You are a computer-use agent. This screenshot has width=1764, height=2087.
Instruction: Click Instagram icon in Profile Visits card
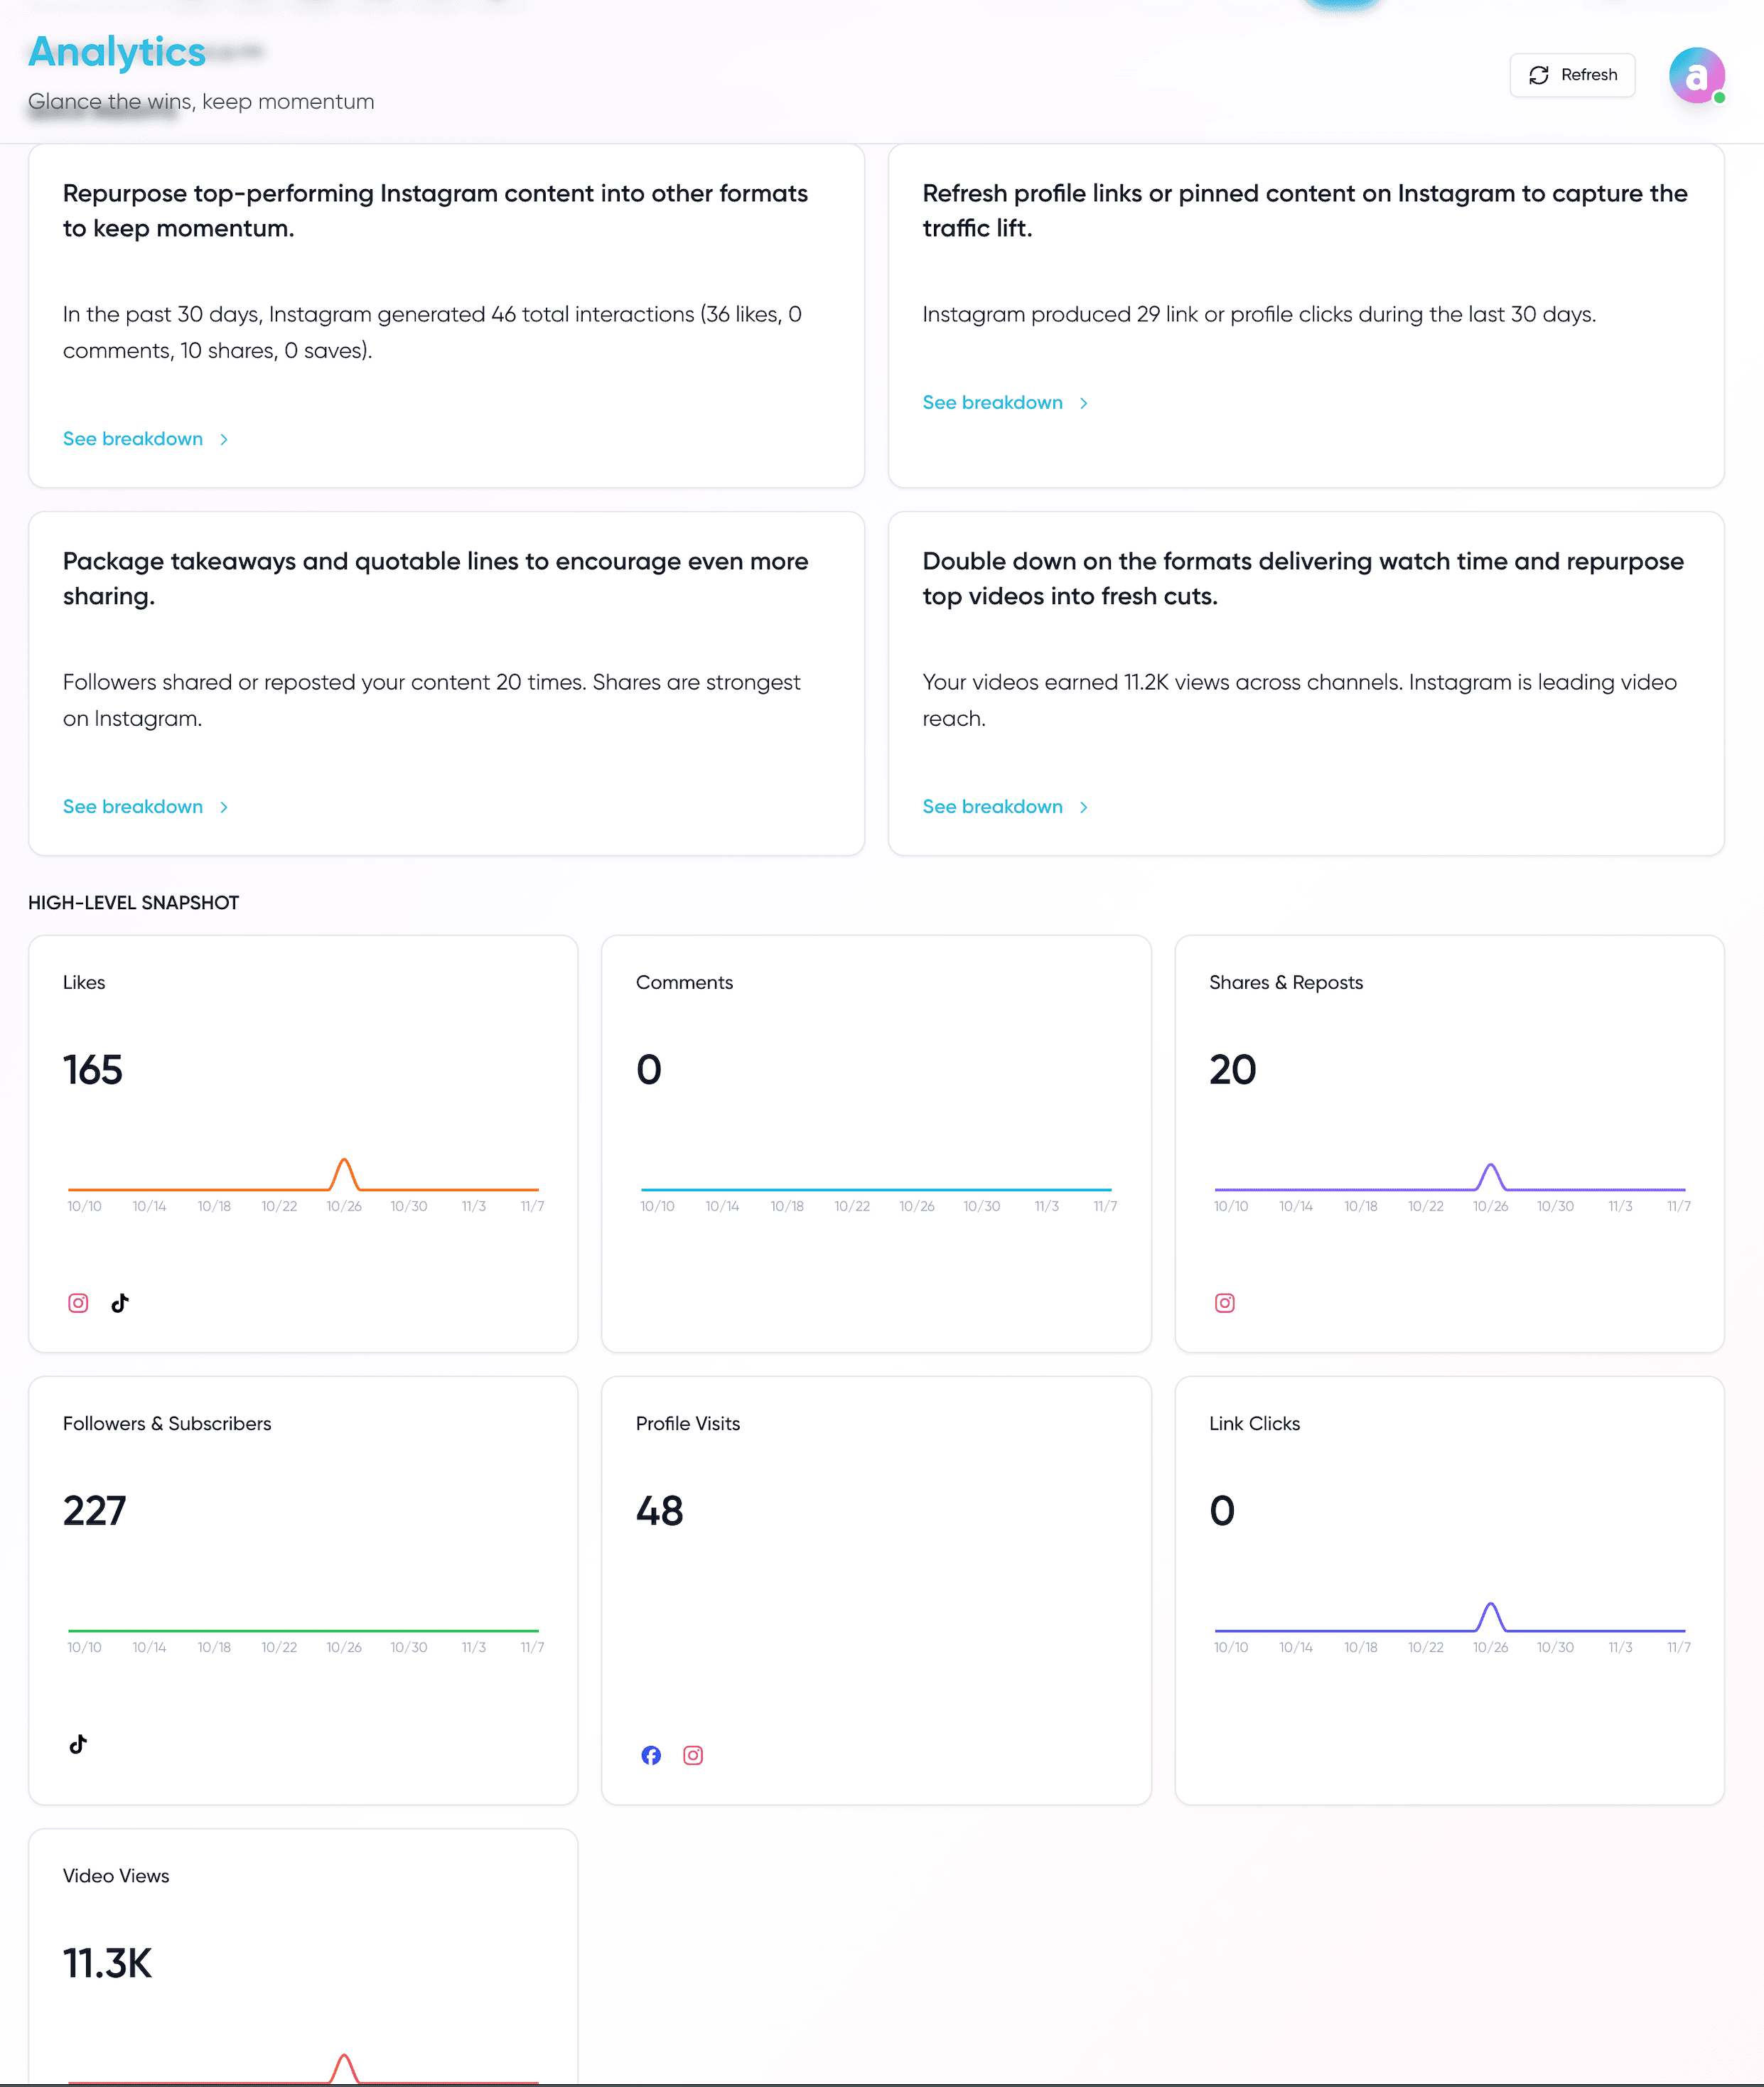click(693, 1755)
